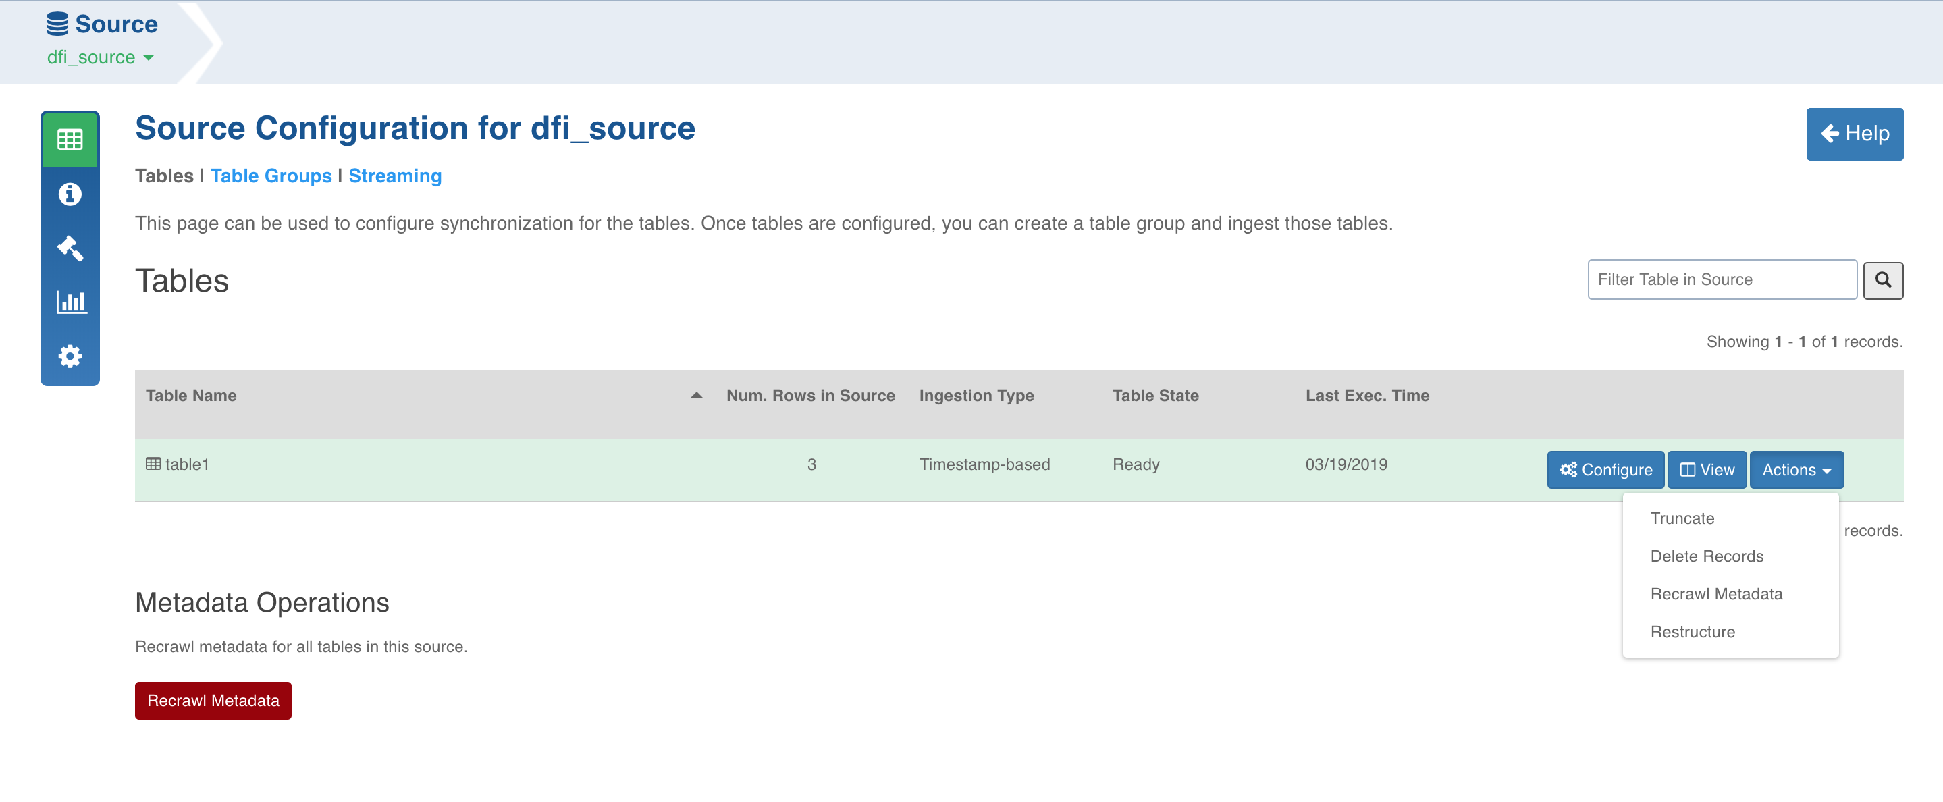
Task: Switch to Streaming tab link
Action: tap(394, 176)
